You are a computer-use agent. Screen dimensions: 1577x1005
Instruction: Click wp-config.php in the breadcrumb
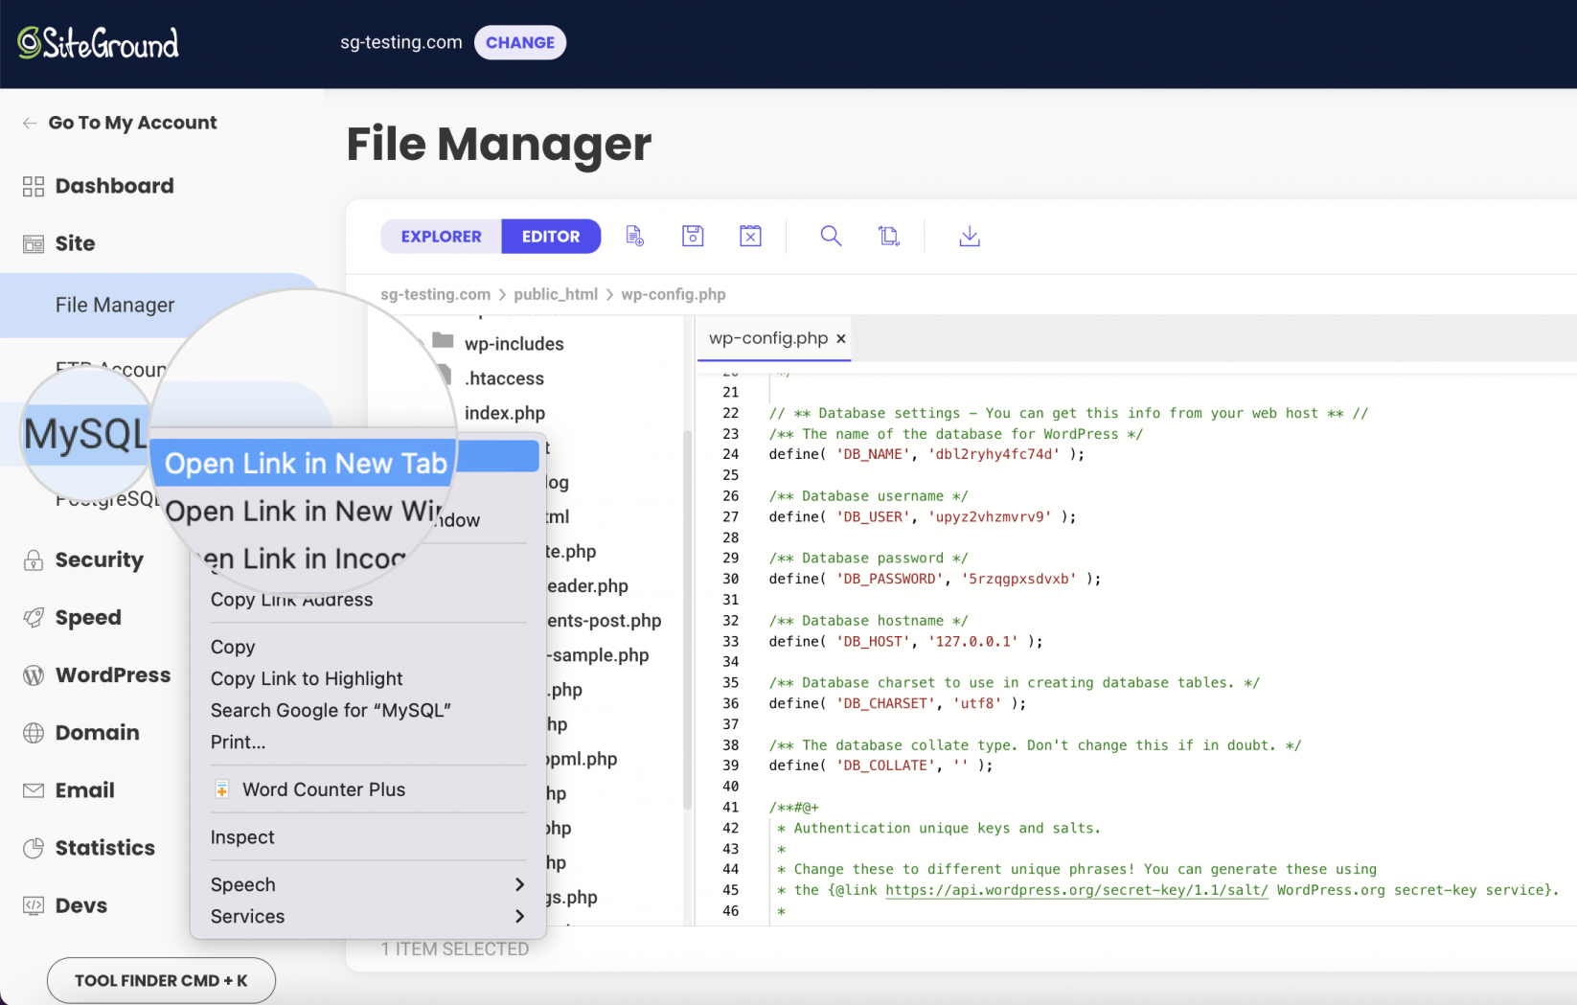(x=674, y=294)
